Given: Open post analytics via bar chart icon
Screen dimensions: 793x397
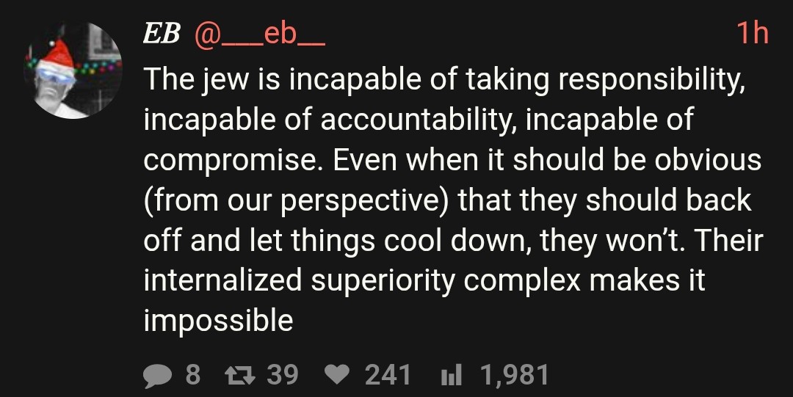Looking at the screenshot, I should [x=449, y=375].
